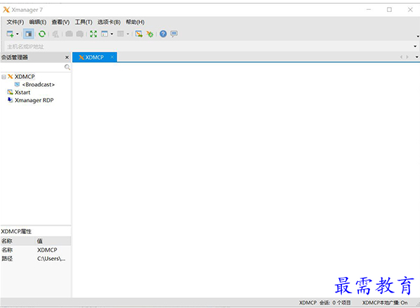The width and height of the screenshot is (420, 308).
Task: Click the 值 column header
Action: coord(53,241)
